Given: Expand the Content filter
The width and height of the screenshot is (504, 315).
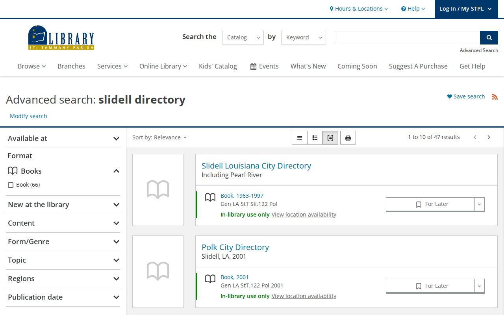Looking at the screenshot, I should tap(63, 223).
